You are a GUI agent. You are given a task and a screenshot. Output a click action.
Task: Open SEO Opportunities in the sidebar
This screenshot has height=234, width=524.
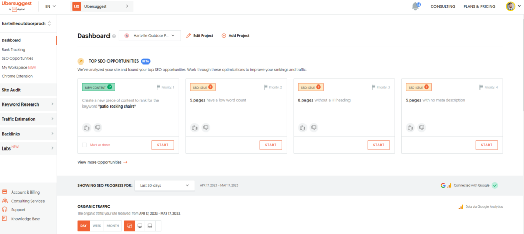17,58
